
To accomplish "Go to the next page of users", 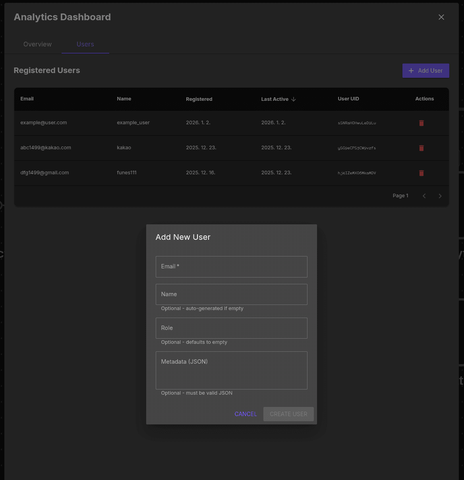I will click(x=440, y=196).
